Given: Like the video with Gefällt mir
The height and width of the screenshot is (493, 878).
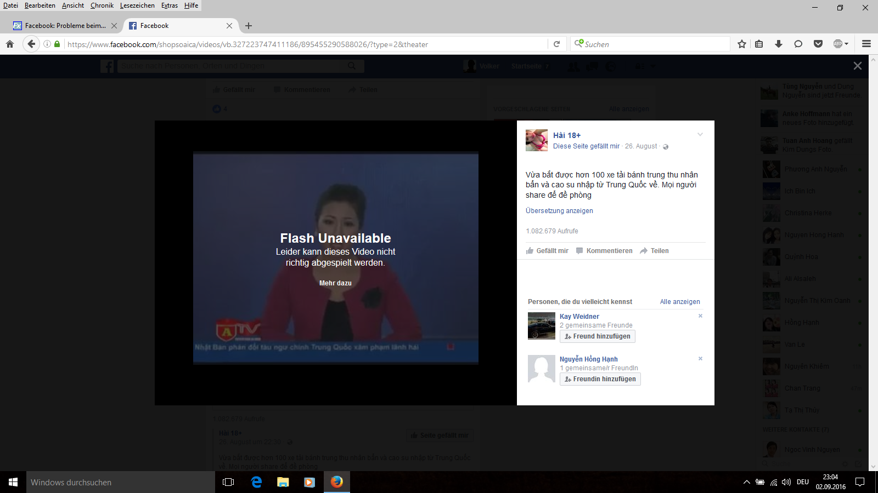Looking at the screenshot, I should 547,251.
